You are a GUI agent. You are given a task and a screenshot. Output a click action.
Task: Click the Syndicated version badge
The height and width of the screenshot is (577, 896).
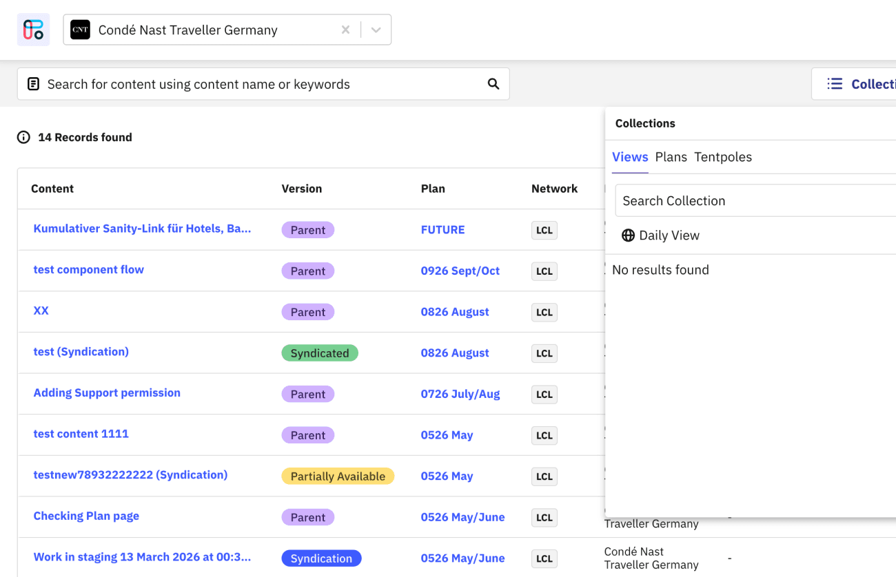tap(320, 353)
